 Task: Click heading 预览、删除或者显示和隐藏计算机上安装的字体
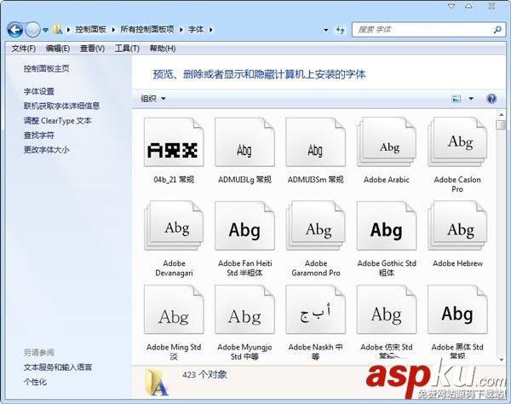click(260, 74)
